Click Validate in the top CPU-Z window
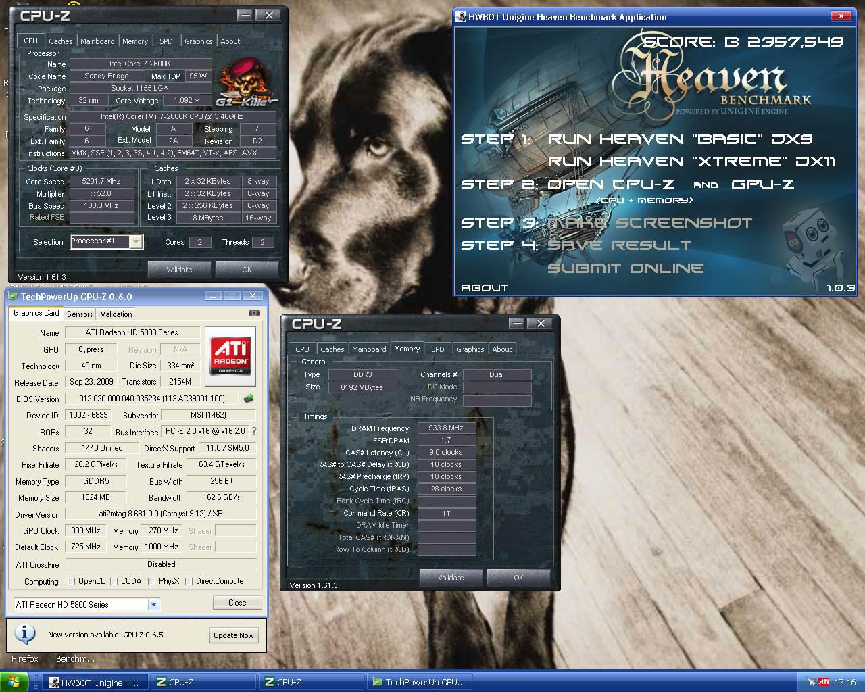This screenshot has height=692, width=865. [179, 270]
